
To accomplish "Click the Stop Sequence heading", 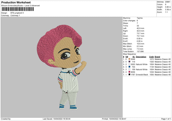I will [x=130, y=54].
